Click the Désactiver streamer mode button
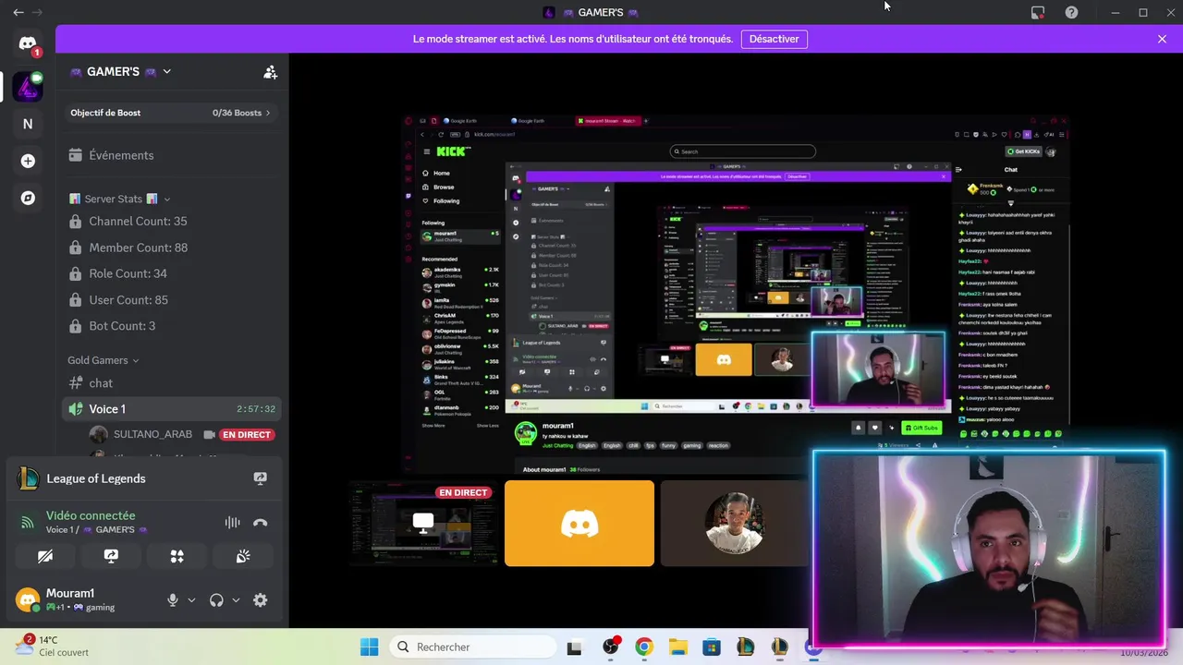 [x=774, y=39]
